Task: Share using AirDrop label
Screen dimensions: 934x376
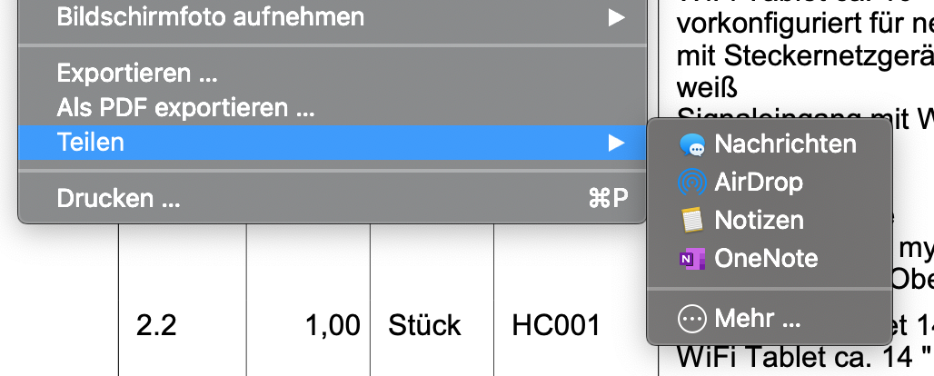Action: [759, 183]
